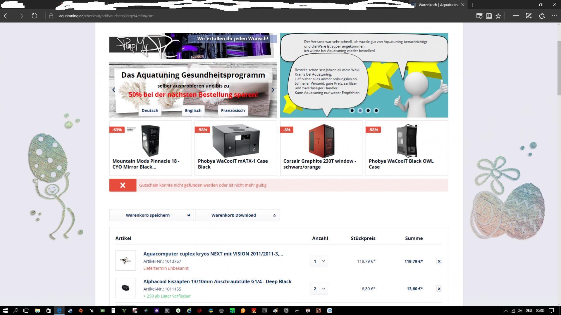
Task: Click the address bar URL
Action: 106,16
